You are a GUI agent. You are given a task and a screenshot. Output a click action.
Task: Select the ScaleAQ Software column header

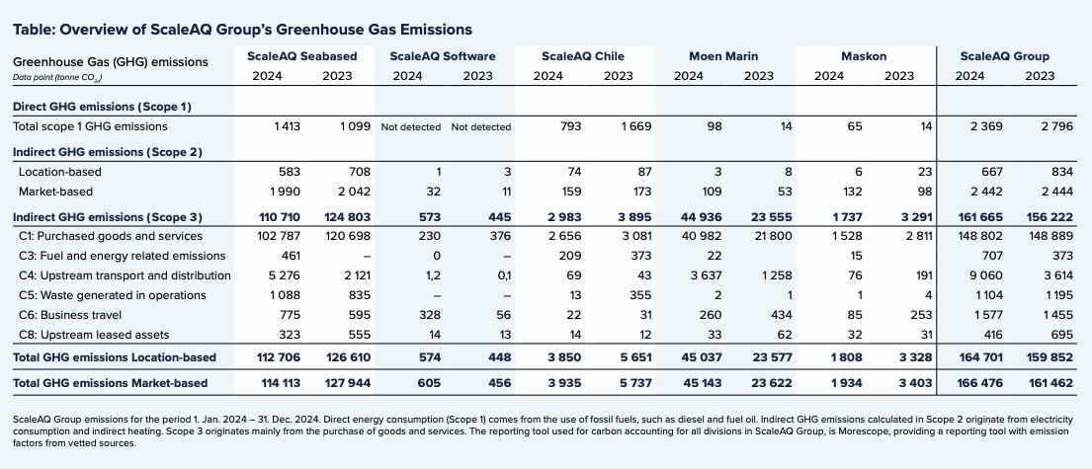pos(443,56)
